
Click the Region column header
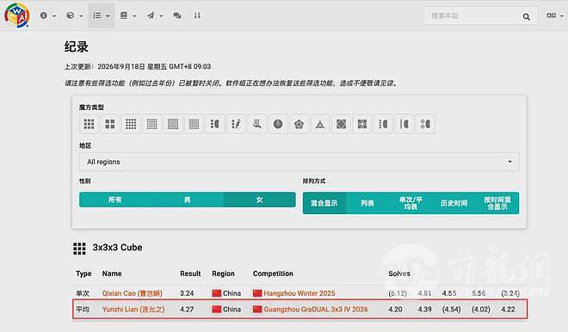click(x=223, y=274)
